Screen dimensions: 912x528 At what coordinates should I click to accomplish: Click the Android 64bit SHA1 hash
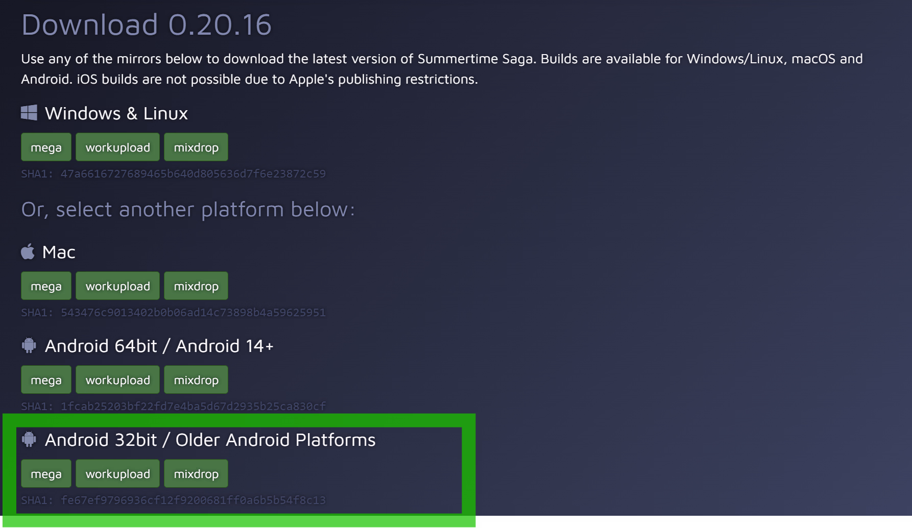click(173, 406)
